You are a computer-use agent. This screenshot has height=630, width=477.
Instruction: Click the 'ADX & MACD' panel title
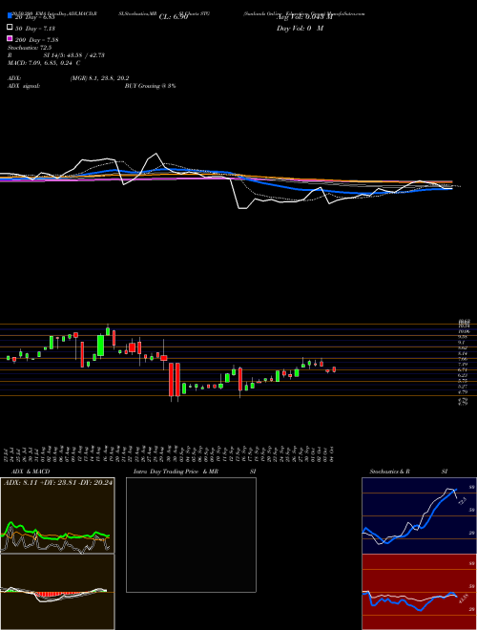(31, 472)
